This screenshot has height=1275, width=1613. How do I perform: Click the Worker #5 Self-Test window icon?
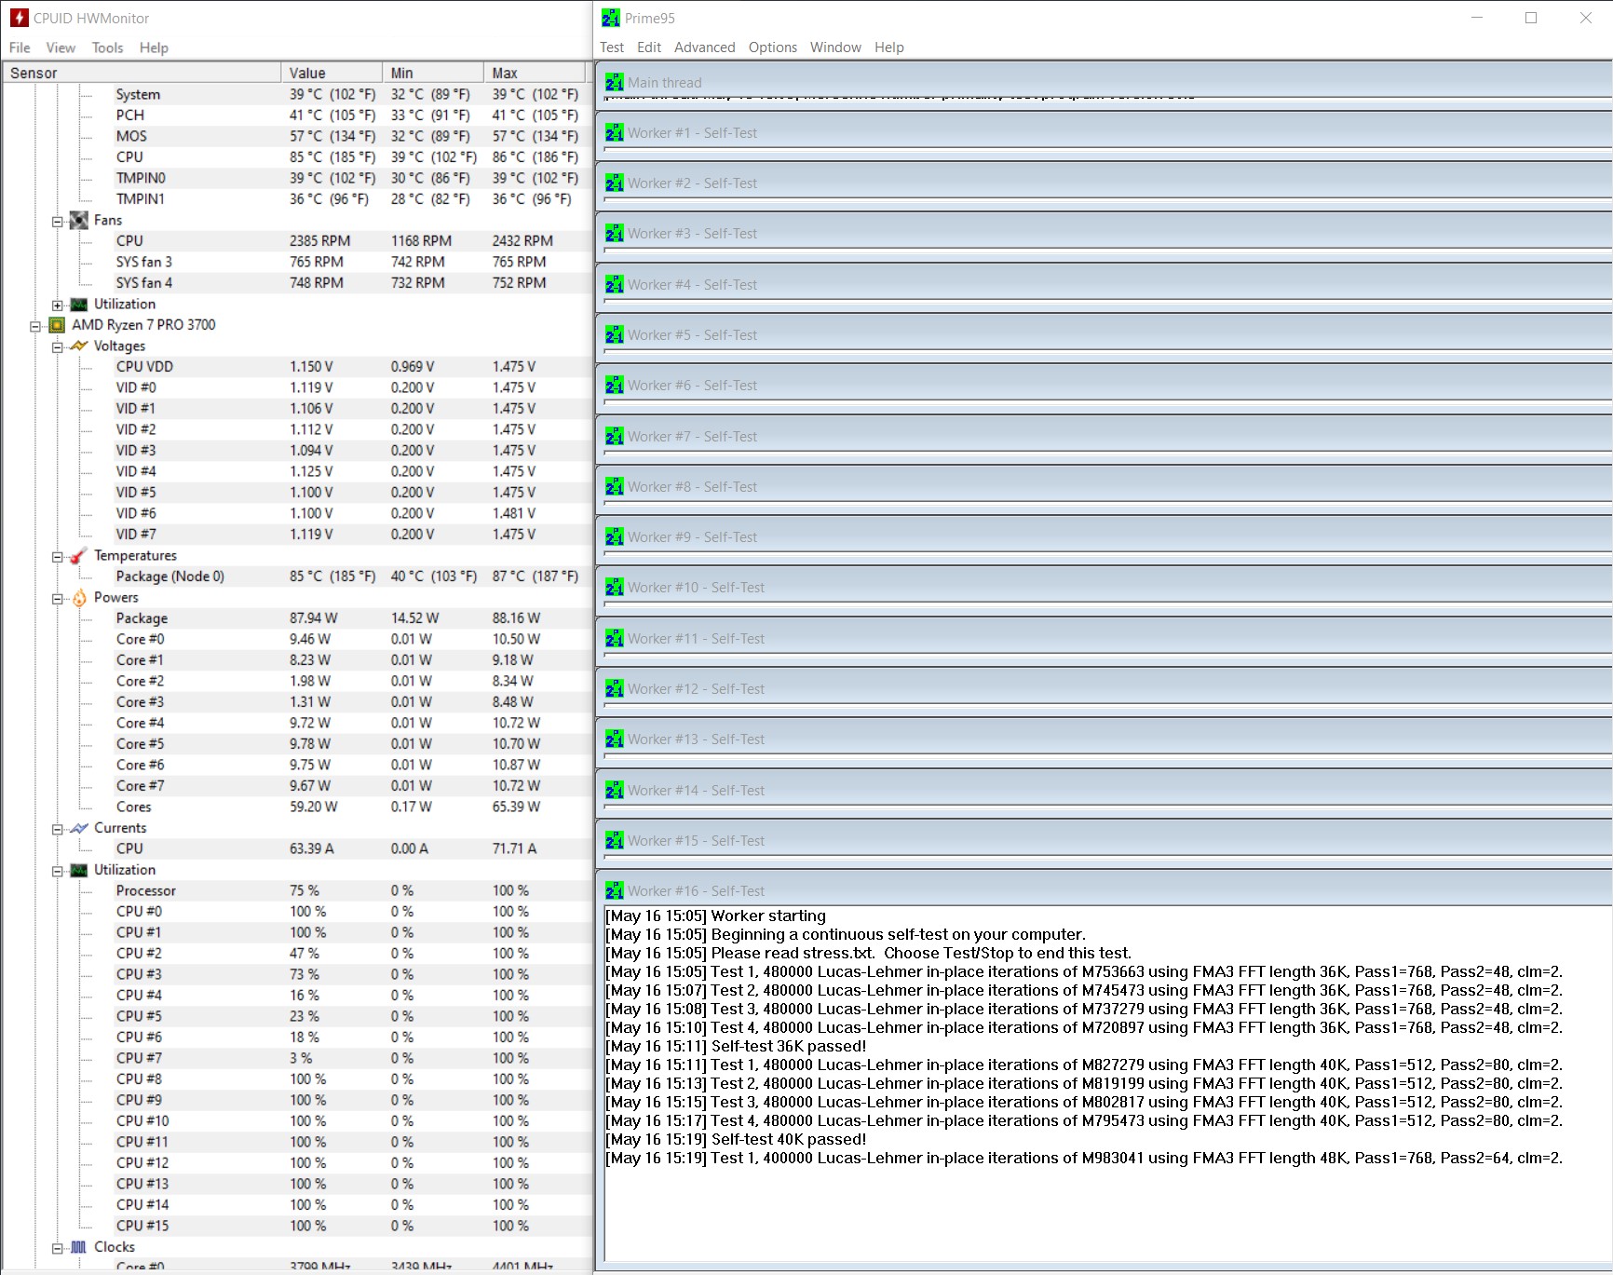(615, 335)
